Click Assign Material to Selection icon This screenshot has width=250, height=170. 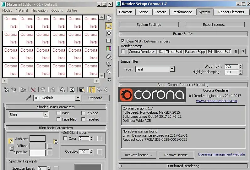24,90
